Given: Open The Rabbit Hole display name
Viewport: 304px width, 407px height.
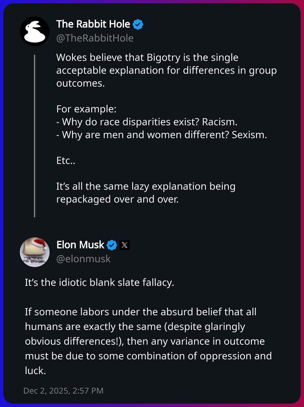Looking at the screenshot, I should pyautogui.click(x=93, y=24).
